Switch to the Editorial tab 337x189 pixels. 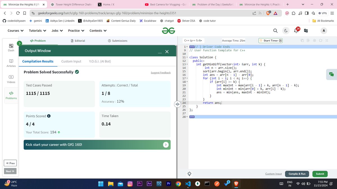(78, 41)
